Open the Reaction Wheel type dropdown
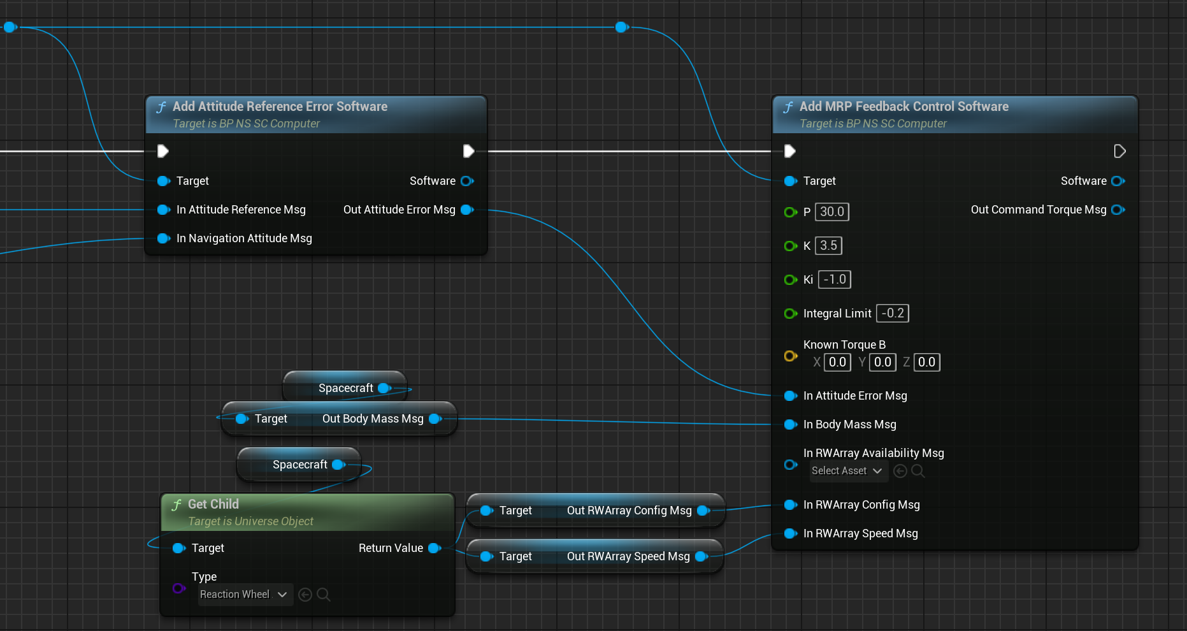1187x631 pixels. point(245,595)
